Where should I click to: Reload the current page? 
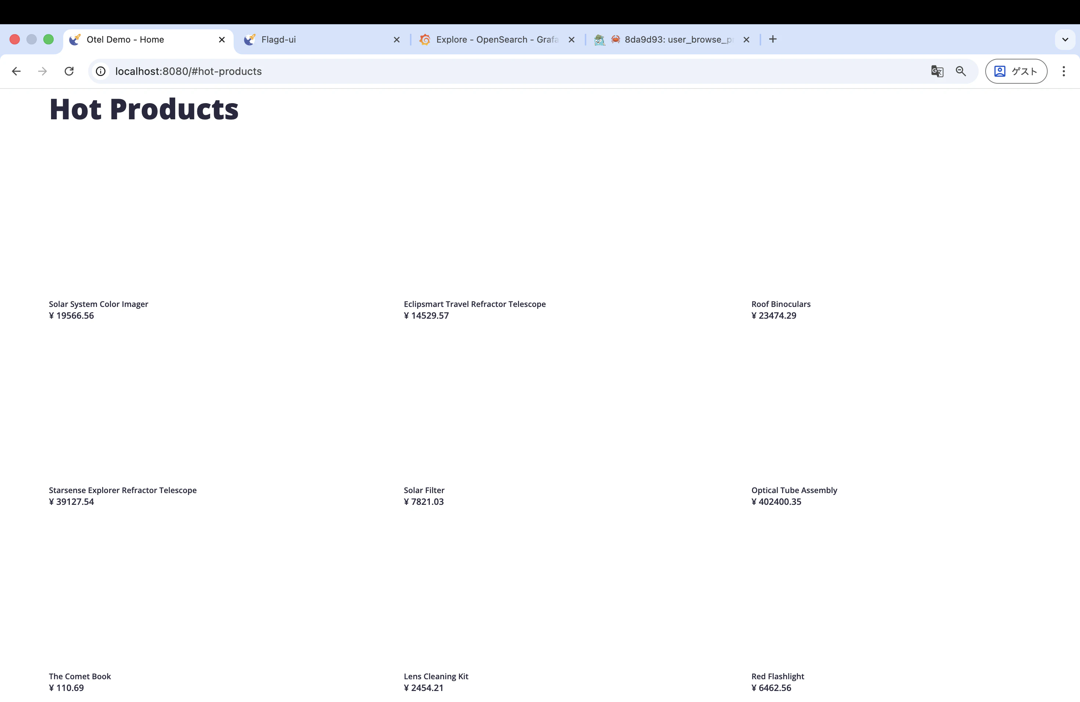pyautogui.click(x=69, y=71)
